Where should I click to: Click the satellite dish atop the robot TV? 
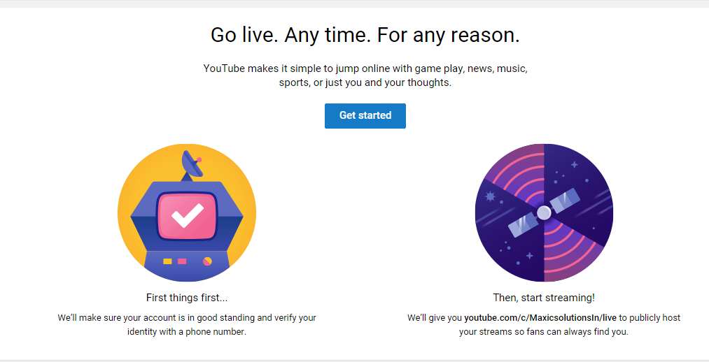(192, 164)
